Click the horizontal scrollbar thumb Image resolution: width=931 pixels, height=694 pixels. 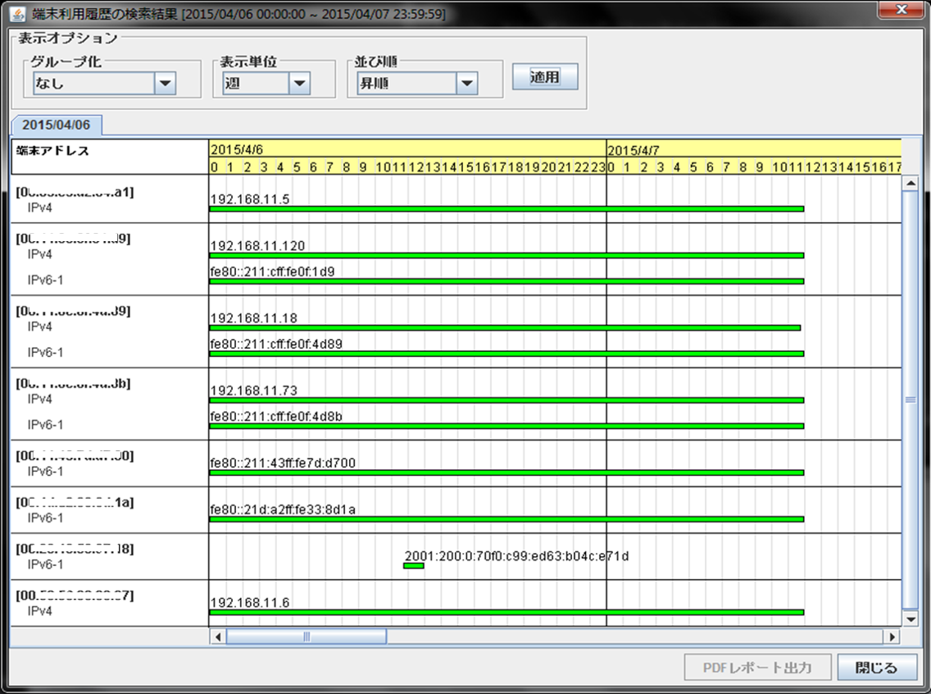[x=307, y=637]
